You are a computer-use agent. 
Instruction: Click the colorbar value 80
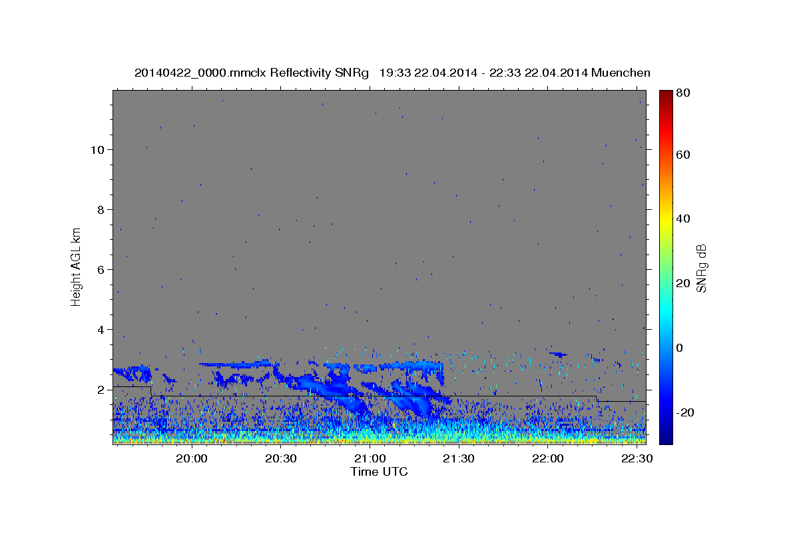pyautogui.click(x=682, y=93)
